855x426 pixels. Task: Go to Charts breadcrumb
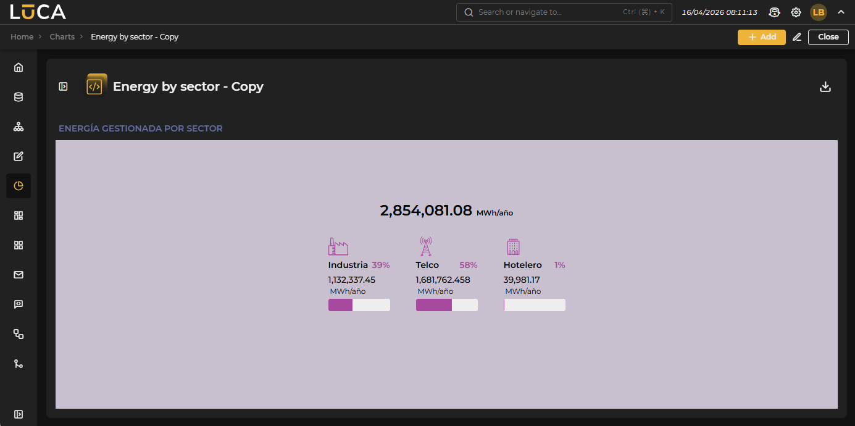tap(62, 37)
